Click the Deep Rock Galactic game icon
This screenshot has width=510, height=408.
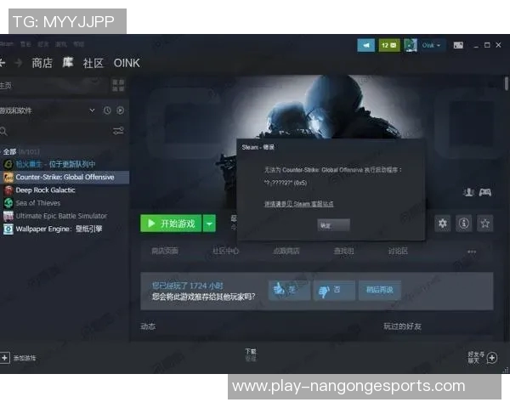pos(8,190)
